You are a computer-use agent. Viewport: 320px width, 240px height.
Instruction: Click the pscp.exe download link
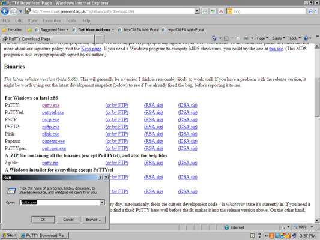(x=50, y=119)
